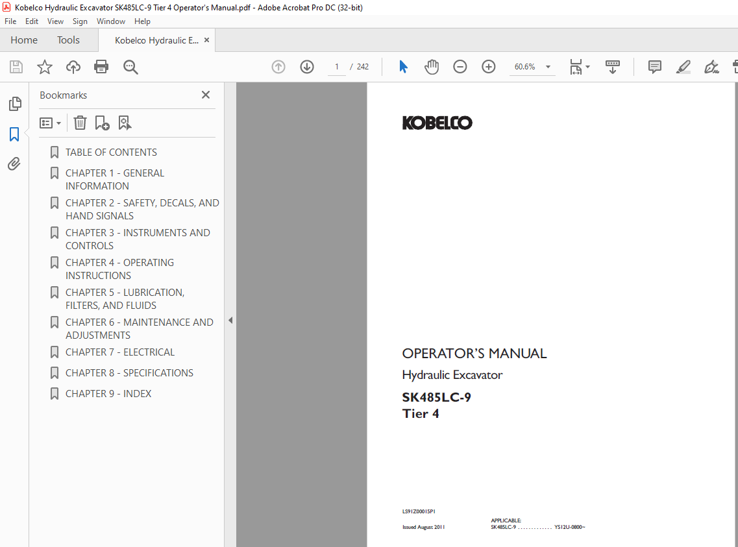Click the LS91Z00015P1 document number
The image size is (738, 547).
pyautogui.click(x=419, y=511)
